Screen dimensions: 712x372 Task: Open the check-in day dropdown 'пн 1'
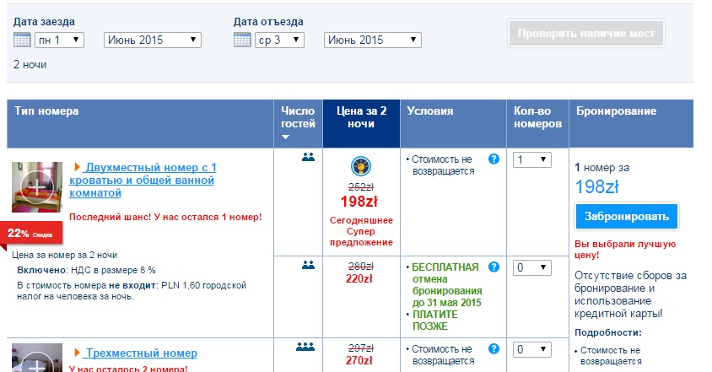[60, 40]
